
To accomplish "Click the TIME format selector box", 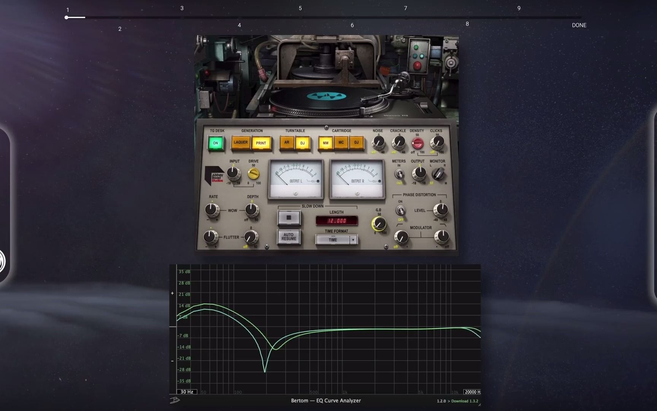I will pos(333,240).
